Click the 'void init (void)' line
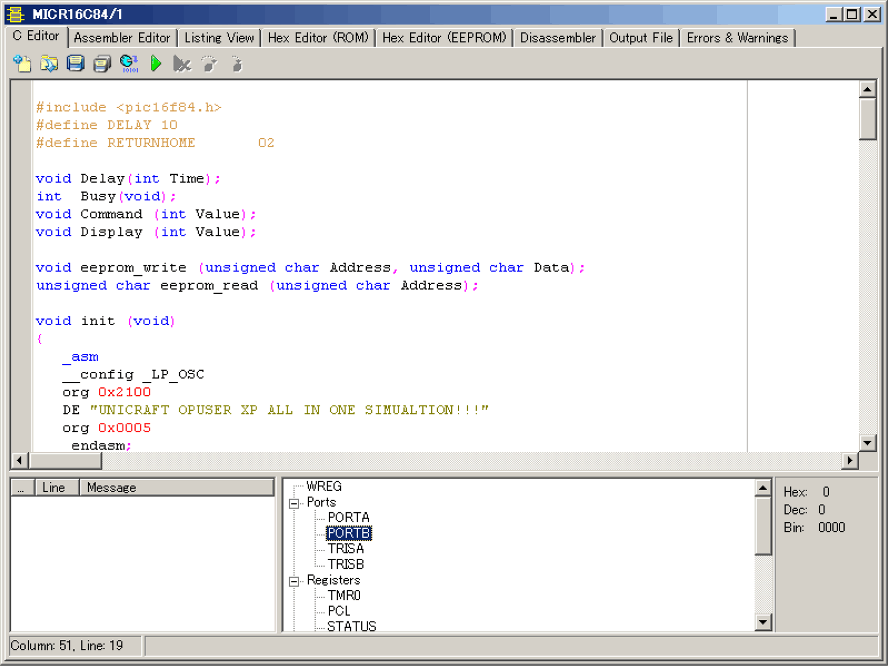The image size is (888, 666). 105,321
